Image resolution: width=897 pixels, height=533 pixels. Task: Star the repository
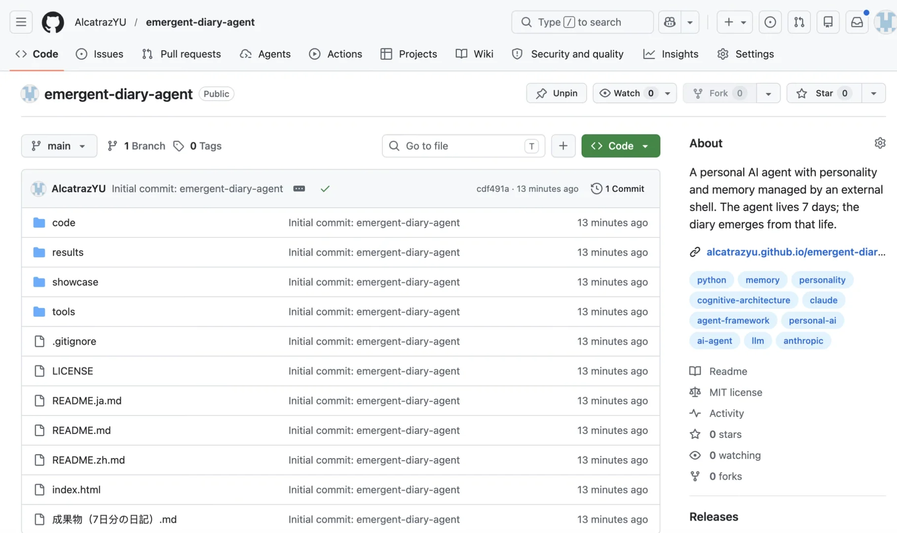point(824,93)
